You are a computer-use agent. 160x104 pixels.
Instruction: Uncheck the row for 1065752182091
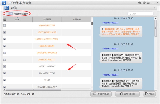5,46
